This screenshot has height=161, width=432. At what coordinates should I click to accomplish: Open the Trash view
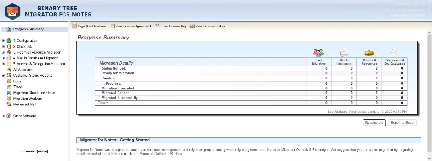(18, 87)
